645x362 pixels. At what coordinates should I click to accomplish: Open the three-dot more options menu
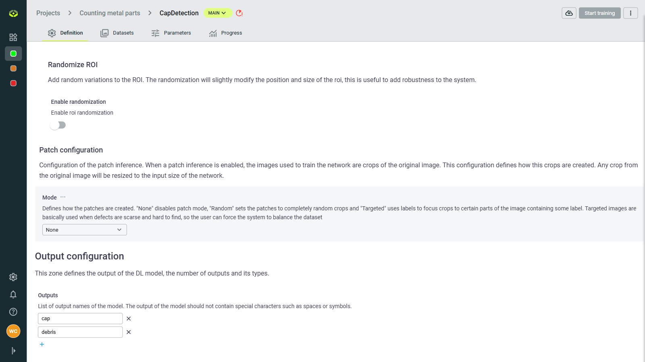click(630, 13)
